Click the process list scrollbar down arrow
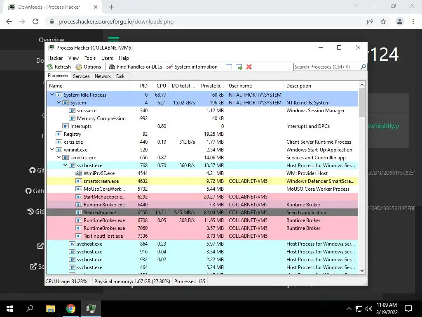 [362, 271]
